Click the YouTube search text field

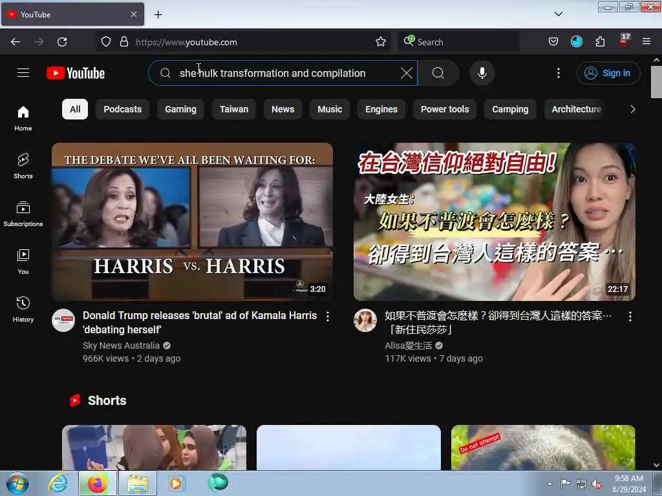pos(283,73)
